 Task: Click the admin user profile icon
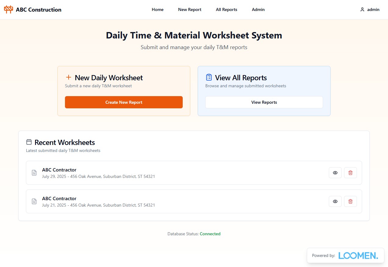[x=362, y=9]
